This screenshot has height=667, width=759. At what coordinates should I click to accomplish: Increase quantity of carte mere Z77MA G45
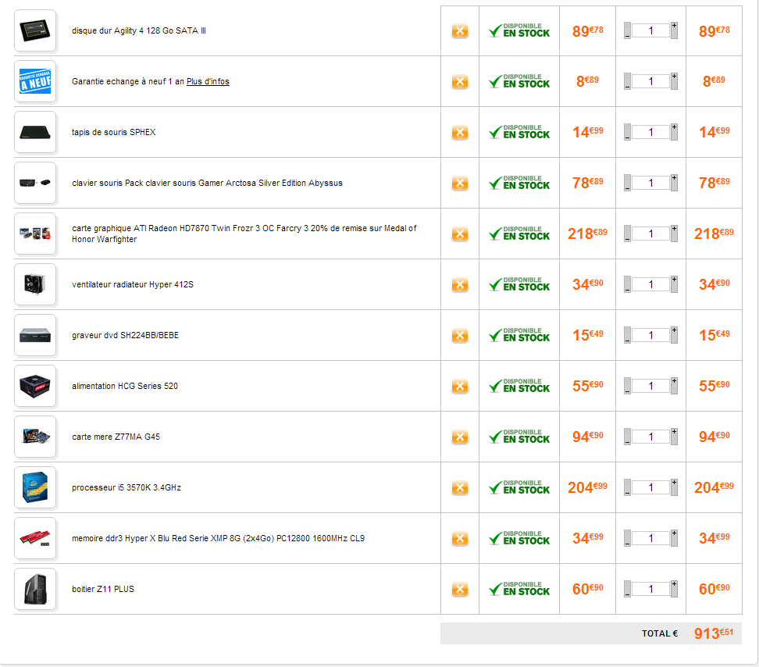coord(674,437)
